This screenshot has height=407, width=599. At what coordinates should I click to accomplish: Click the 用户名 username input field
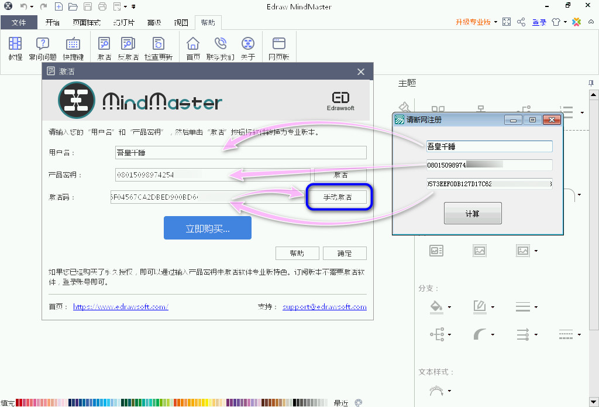(x=240, y=153)
